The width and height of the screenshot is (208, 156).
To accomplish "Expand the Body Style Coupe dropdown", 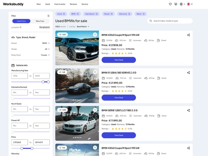I will (x=45, y=55).
